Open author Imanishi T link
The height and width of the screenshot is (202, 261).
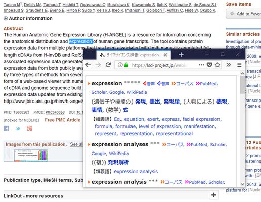click(135, 11)
